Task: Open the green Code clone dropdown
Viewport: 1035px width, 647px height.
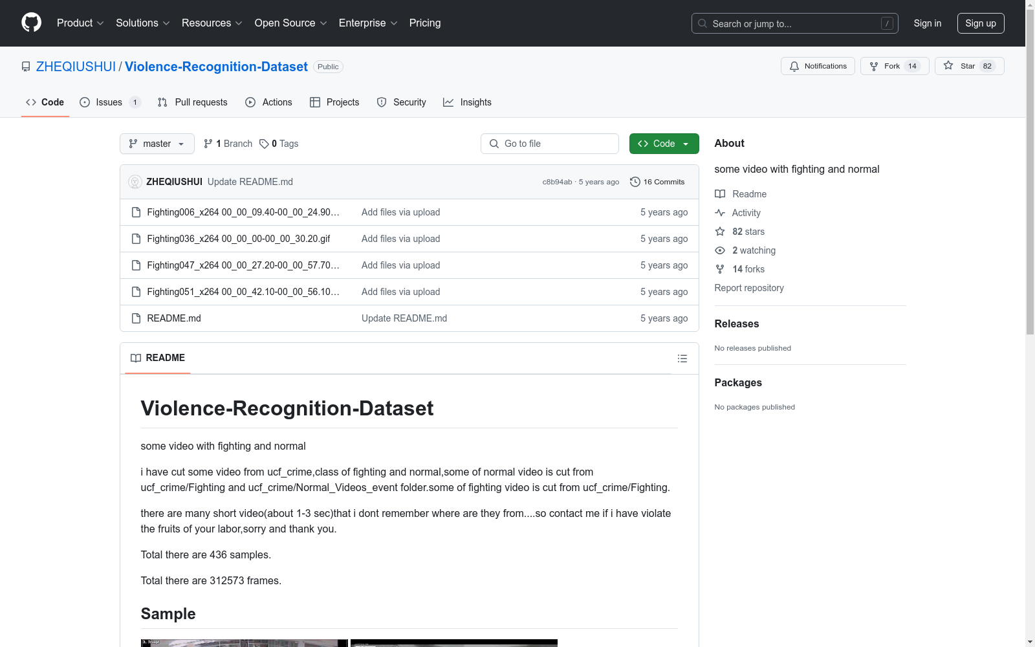Action: tap(664, 144)
